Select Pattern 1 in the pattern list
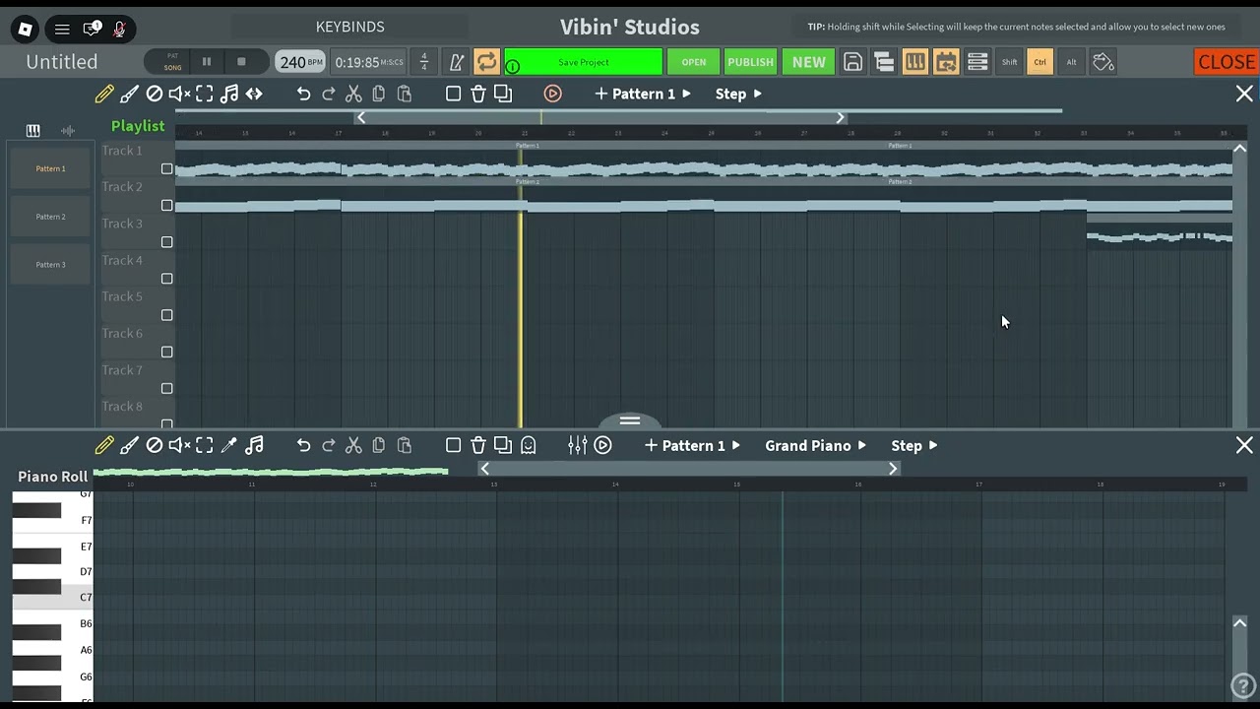Image resolution: width=1260 pixels, height=709 pixels. 50,168
